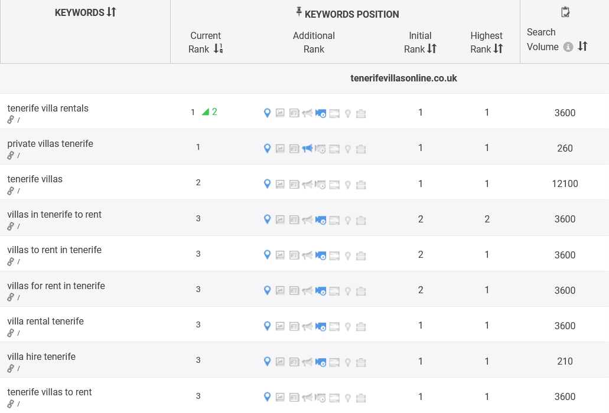The width and height of the screenshot is (609, 413).
Task: Click the tenerifevillasonline.co.uk domain header
Action: pyautogui.click(x=403, y=78)
